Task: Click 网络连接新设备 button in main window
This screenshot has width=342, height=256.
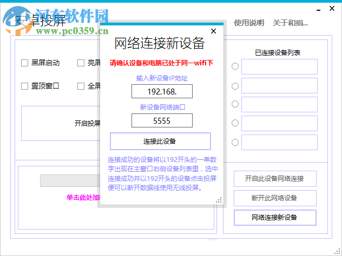Action: tap(275, 218)
